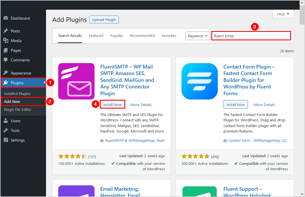Click the (157) ratings count text
This screenshot has height=197, width=305.
coord(92,157)
